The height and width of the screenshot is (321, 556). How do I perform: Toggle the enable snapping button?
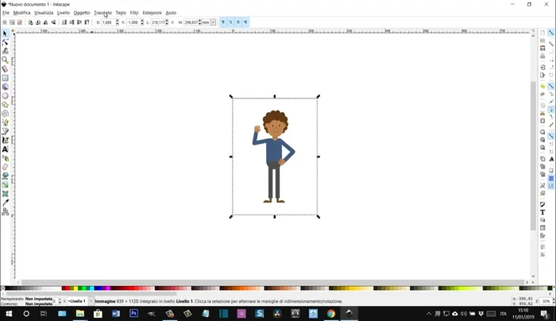(551, 33)
